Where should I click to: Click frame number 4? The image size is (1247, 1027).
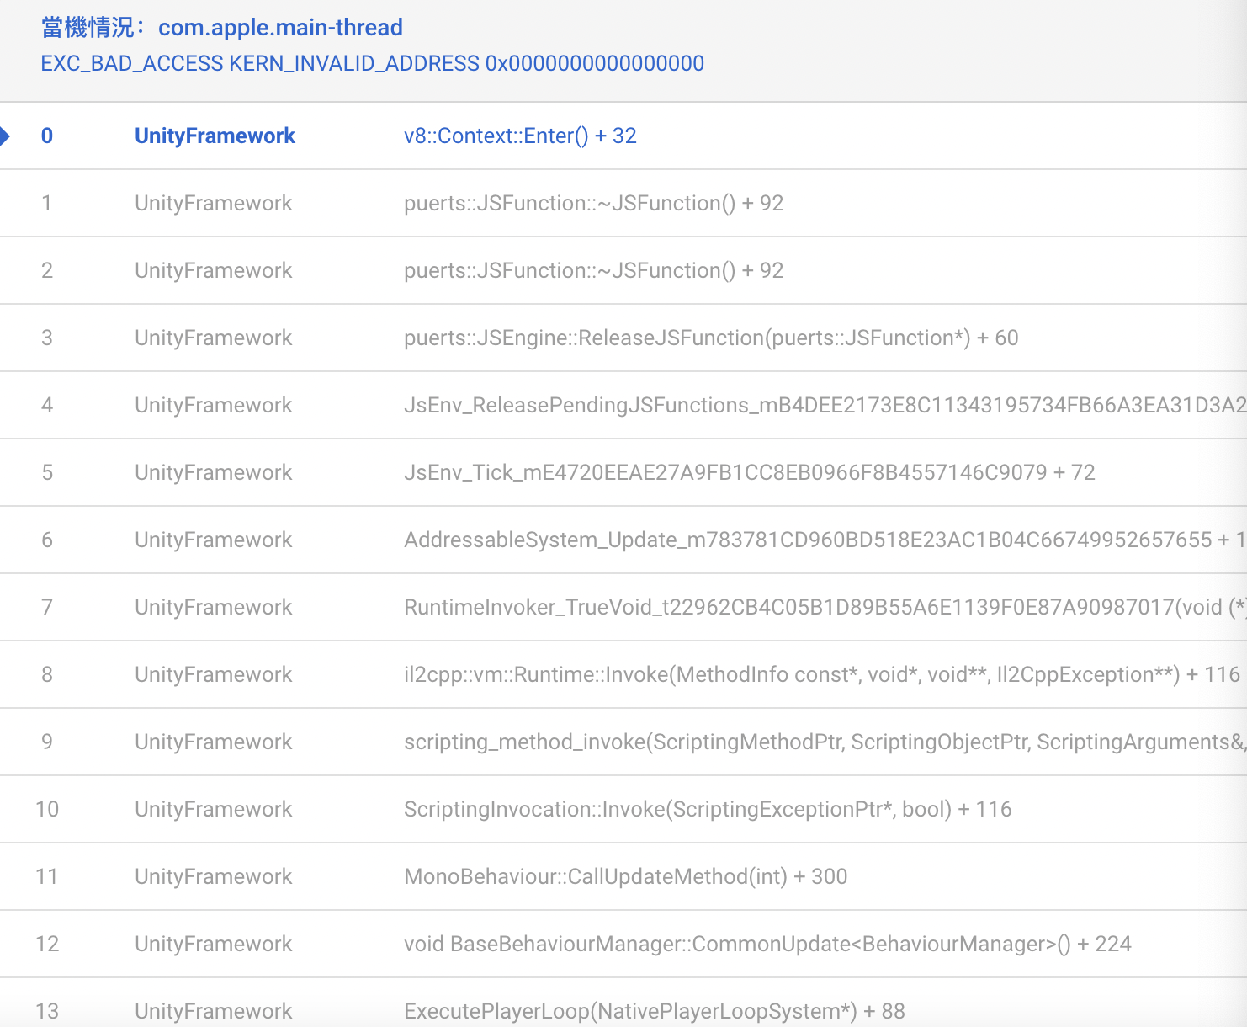point(47,405)
